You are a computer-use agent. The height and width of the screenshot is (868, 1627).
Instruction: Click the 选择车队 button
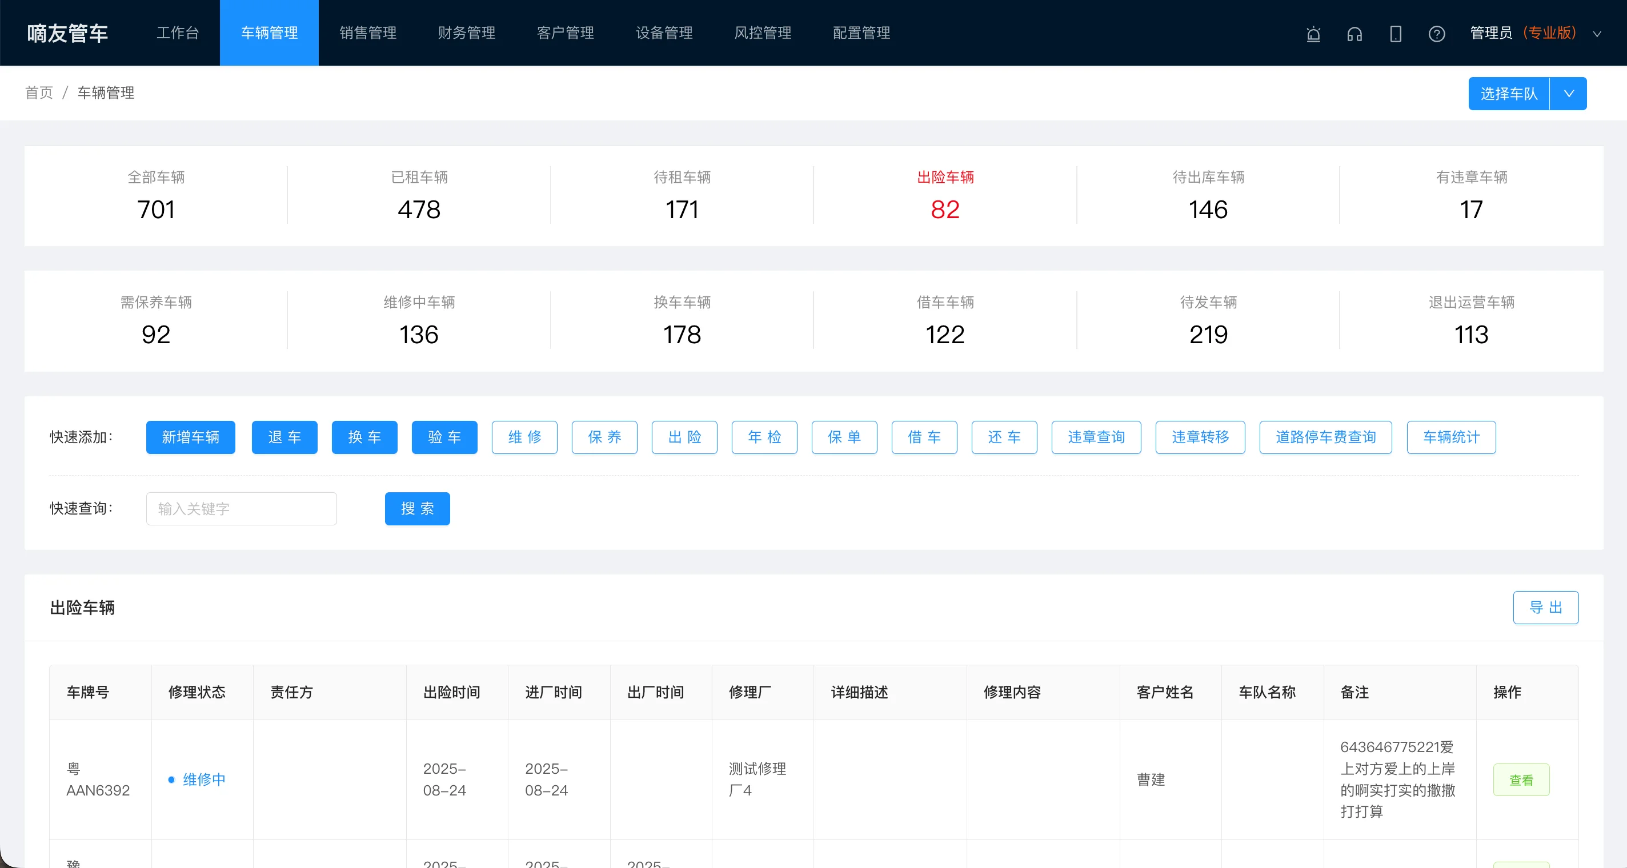(1508, 94)
